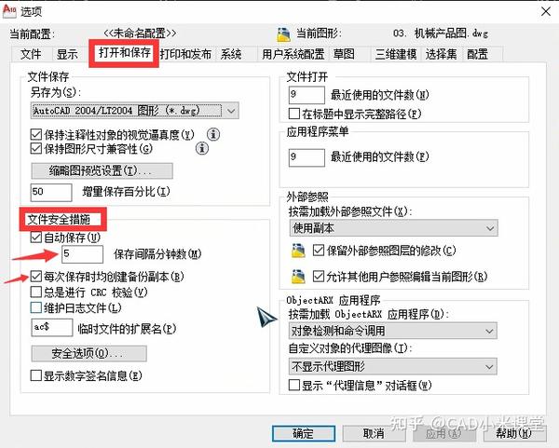Enable 总是进行 CRC 校验 option
Viewport: 559px width, 448px height.
(x=36, y=292)
